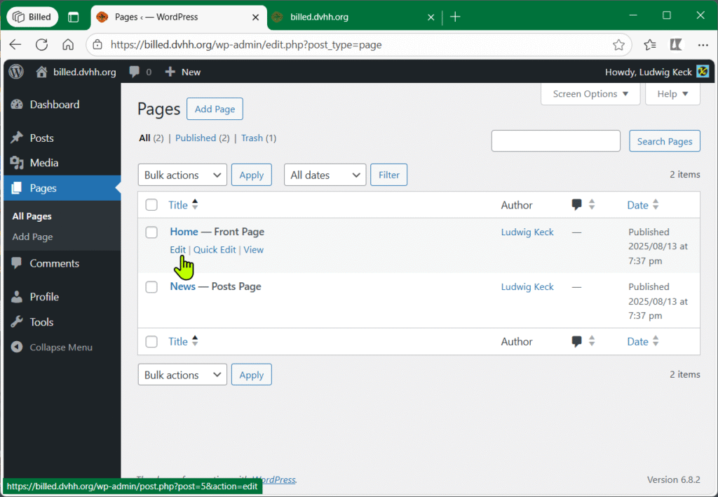Check the Home page row checkbox

point(151,232)
